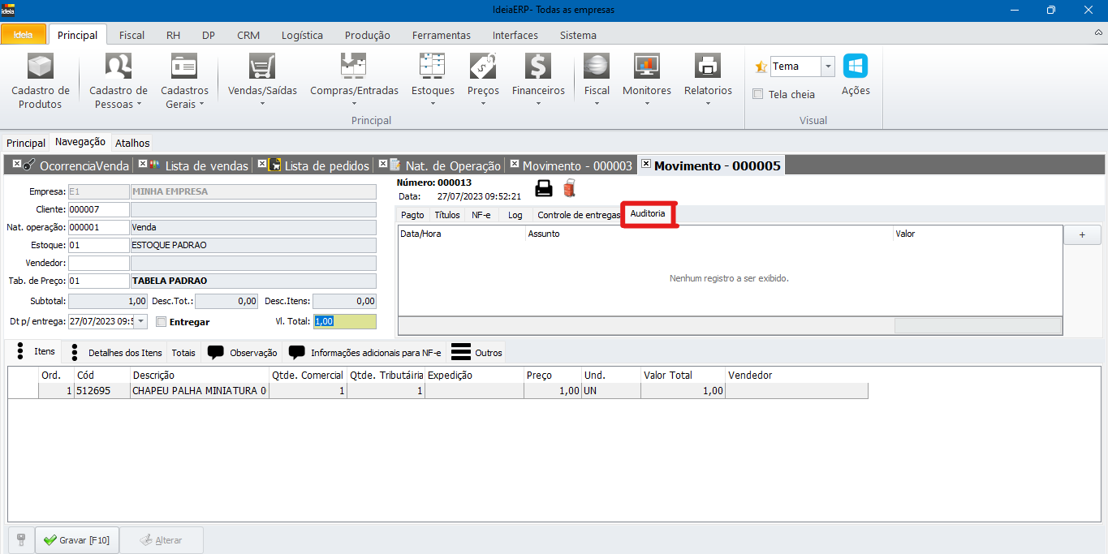Expand the Tema dropdown

[x=827, y=67]
